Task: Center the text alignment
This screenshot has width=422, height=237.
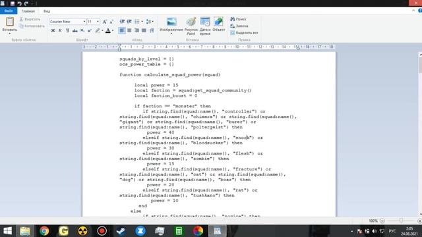Action: point(129,31)
